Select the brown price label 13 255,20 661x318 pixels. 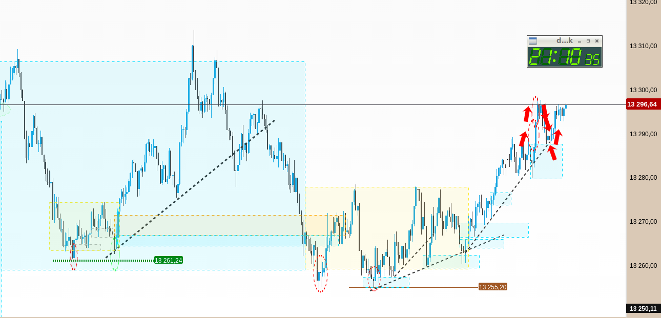[492, 287]
